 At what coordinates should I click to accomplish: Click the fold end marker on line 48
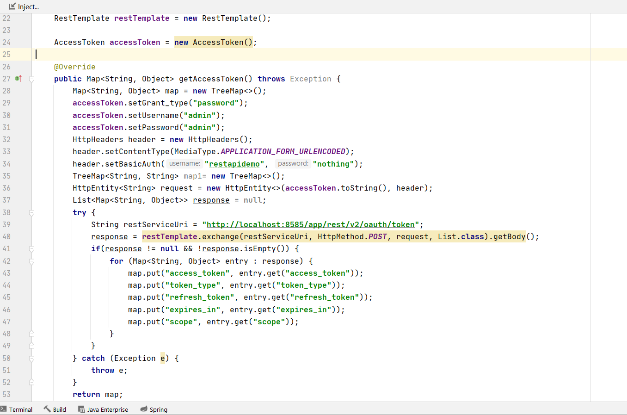pos(31,334)
